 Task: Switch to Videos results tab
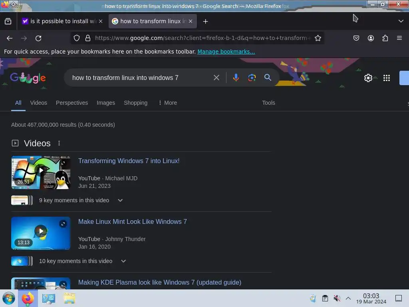[39, 103]
